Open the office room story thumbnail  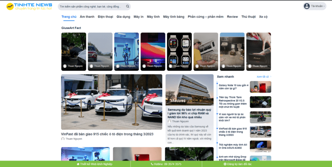click(x=232, y=52)
